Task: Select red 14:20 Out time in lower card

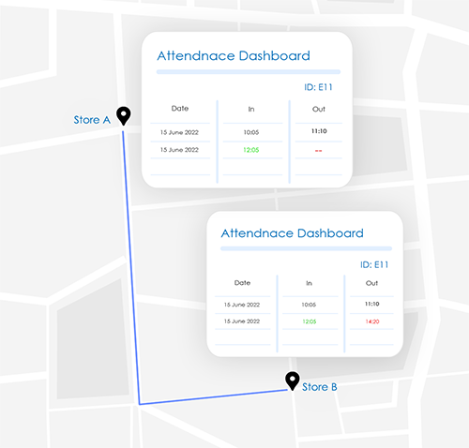Action: tap(372, 321)
